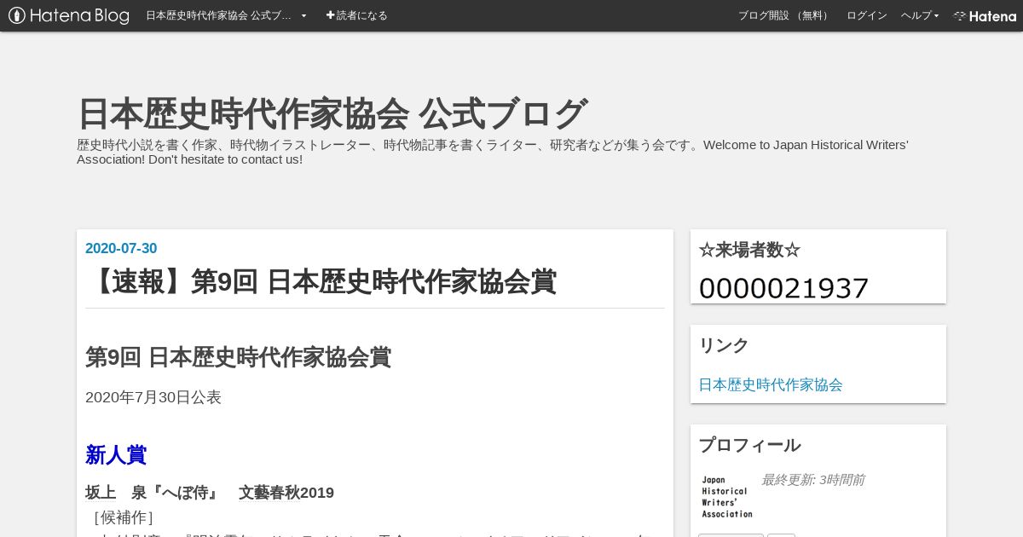1023x537 pixels.
Task: Open the blog main title heading
Action: click(332, 113)
